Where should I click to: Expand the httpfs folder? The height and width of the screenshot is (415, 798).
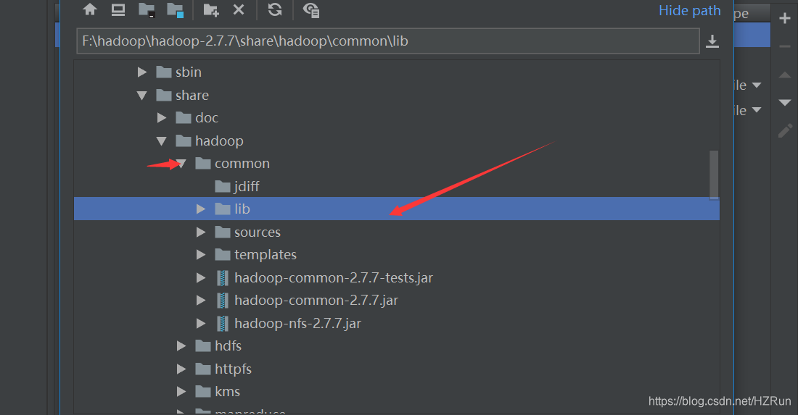pyautogui.click(x=181, y=369)
